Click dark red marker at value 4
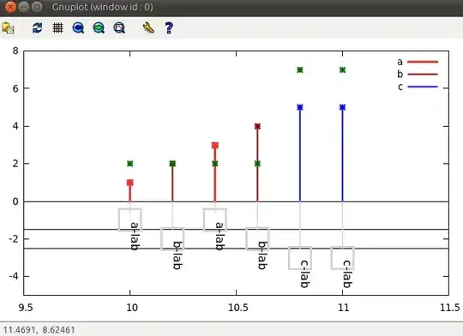Screen dimensions: 463x336 [x=257, y=126]
